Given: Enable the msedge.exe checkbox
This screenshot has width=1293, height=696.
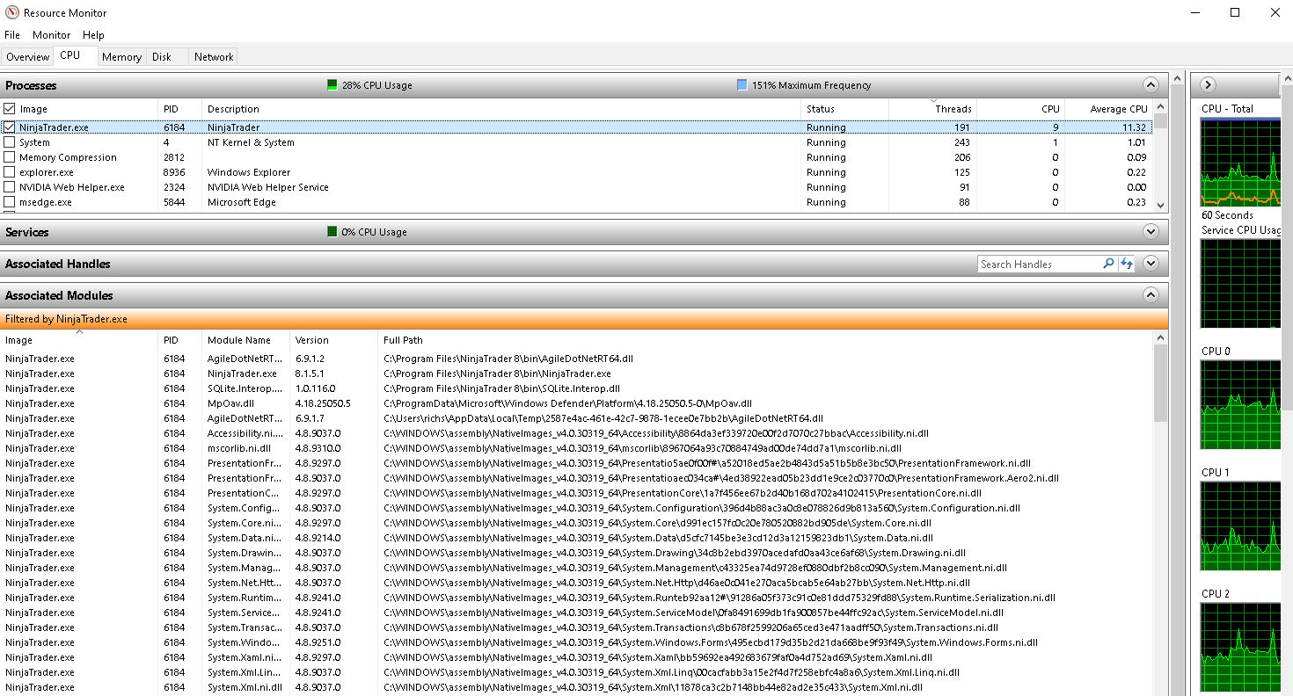Looking at the screenshot, I should click(x=10, y=202).
